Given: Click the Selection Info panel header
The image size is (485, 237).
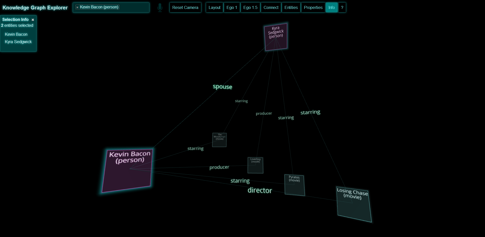Looking at the screenshot, I should point(15,19).
